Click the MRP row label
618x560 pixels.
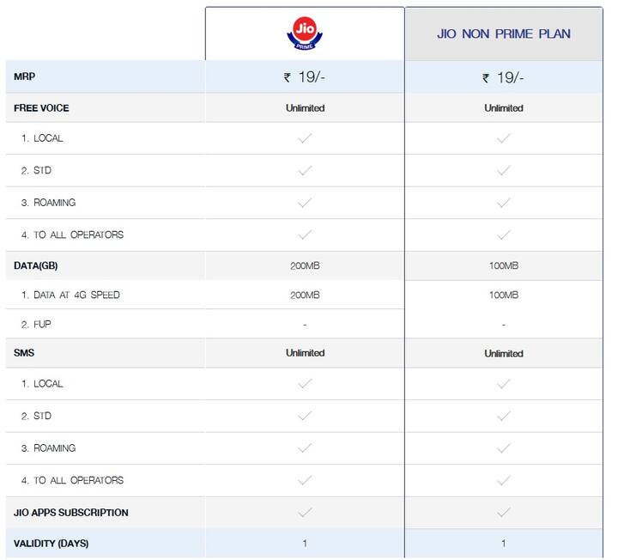24,76
